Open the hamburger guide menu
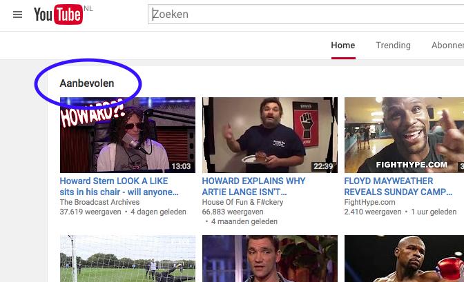Screen dimensions: 464x282 [17, 14]
